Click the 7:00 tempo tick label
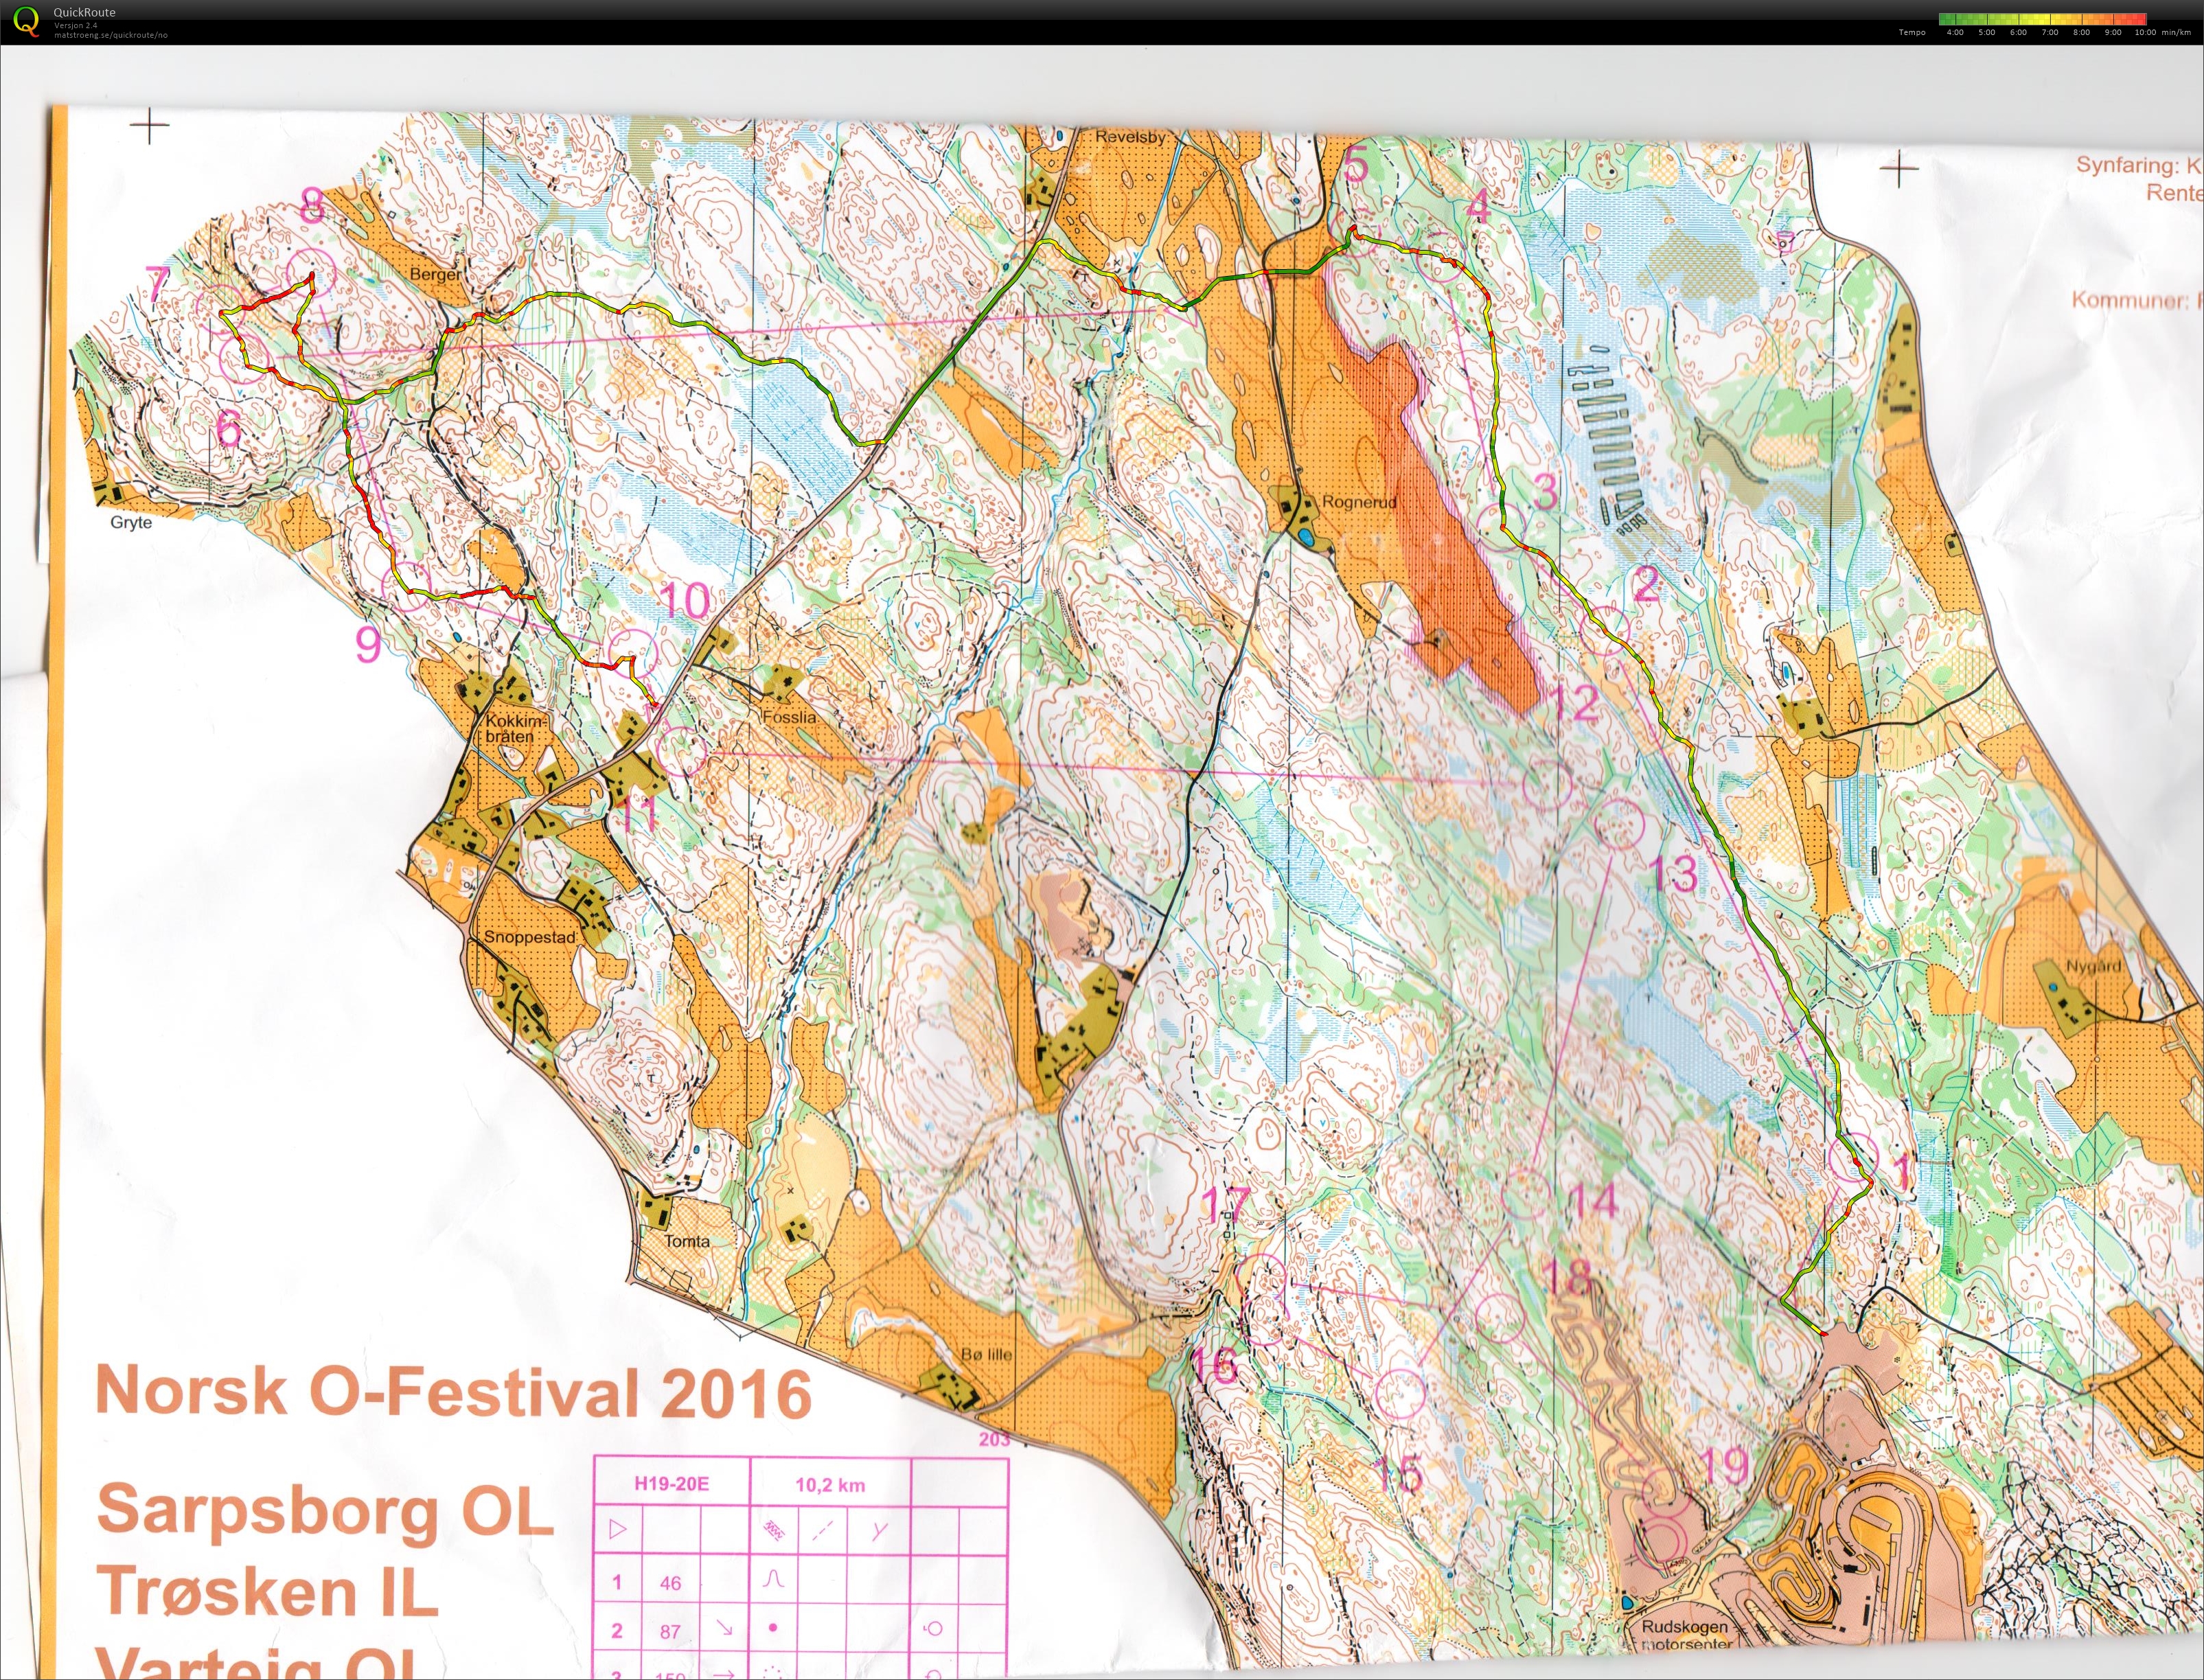Viewport: 2204px width, 1680px height. pos(2050,32)
